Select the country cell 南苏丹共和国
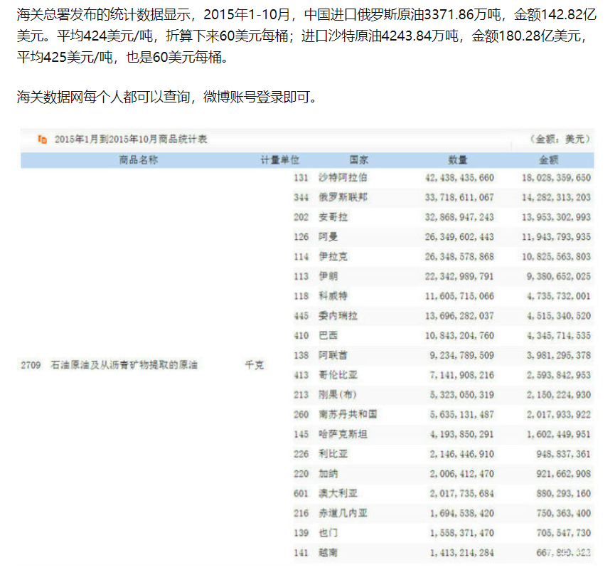Screen dimensions: 615x570 tap(348, 415)
